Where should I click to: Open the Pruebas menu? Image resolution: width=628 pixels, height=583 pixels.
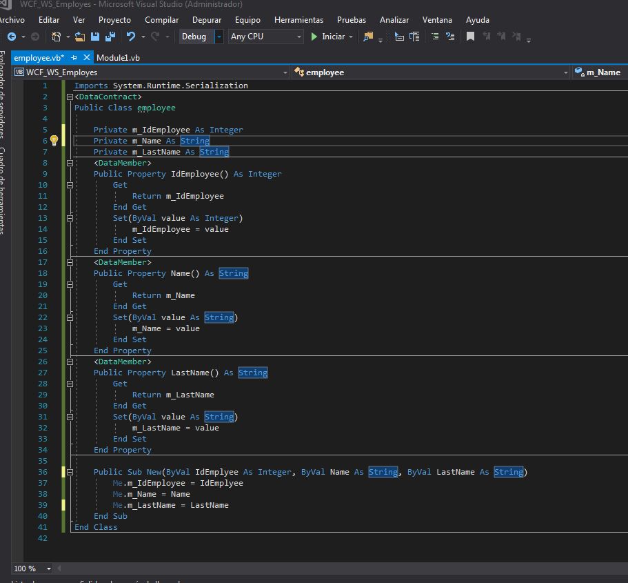click(352, 19)
